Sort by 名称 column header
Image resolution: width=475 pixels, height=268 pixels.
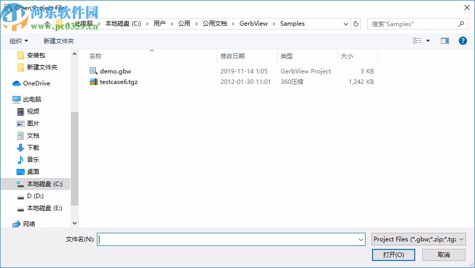click(95, 56)
